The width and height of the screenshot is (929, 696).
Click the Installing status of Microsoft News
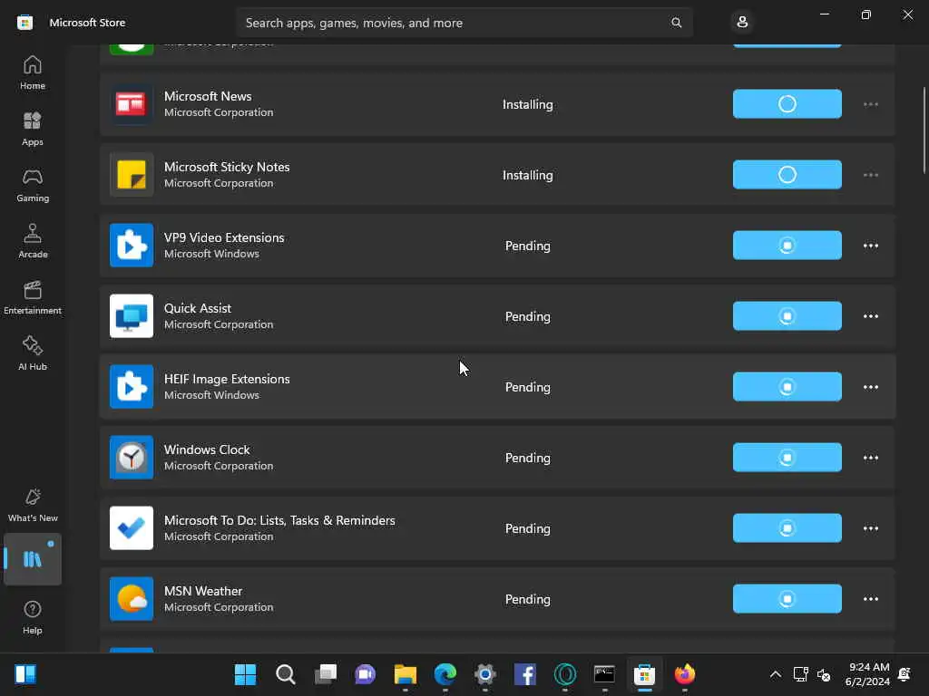[x=527, y=105]
